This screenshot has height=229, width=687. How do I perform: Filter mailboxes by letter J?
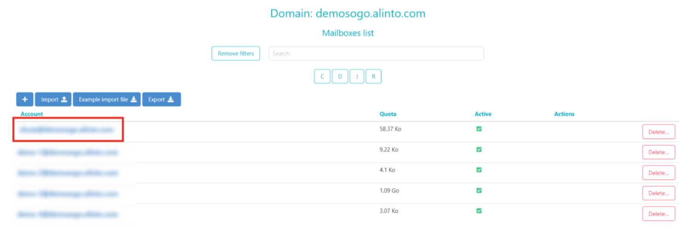[357, 76]
